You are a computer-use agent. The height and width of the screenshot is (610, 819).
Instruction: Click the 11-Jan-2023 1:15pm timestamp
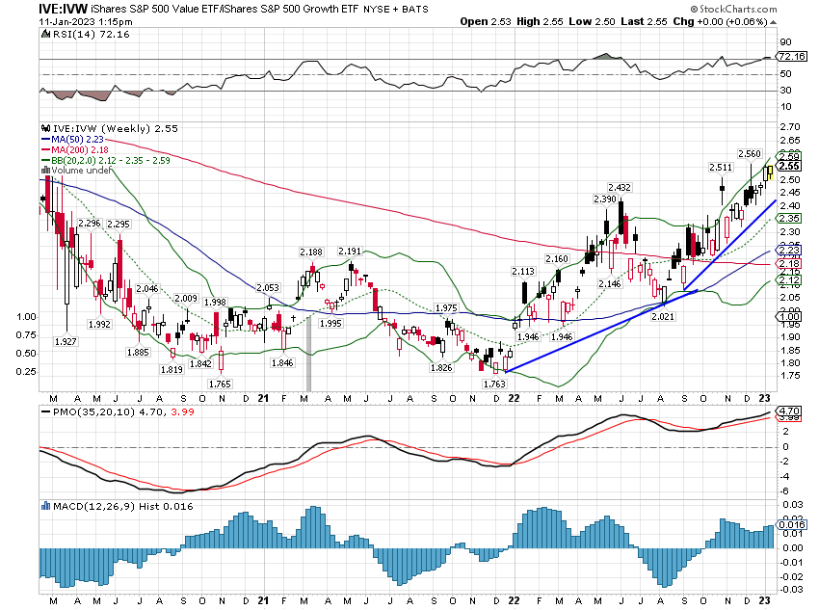tap(86, 22)
